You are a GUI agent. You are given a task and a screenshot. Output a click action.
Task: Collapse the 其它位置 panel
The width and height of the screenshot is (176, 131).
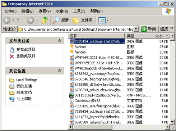point(60,71)
